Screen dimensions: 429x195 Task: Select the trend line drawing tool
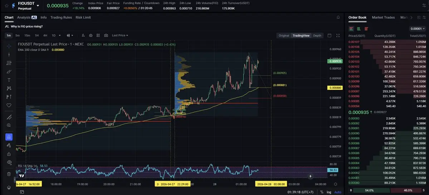pos(9,54)
